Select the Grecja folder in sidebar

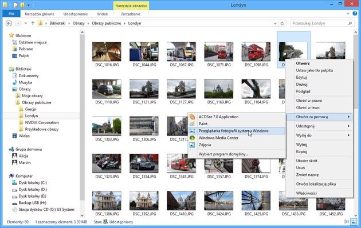tap(30, 109)
